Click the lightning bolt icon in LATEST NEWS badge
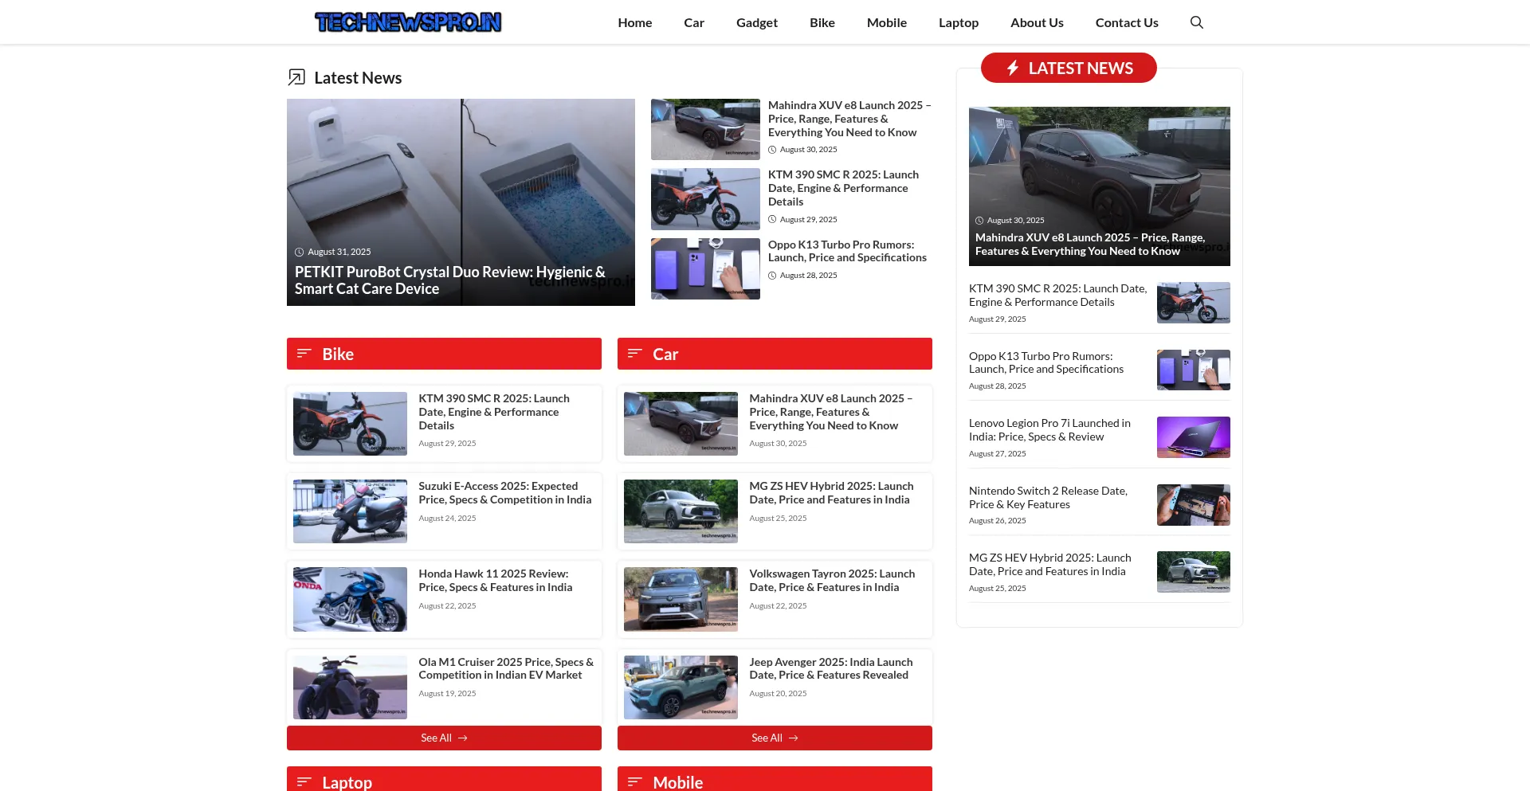The height and width of the screenshot is (791, 1530). coord(1012,69)
